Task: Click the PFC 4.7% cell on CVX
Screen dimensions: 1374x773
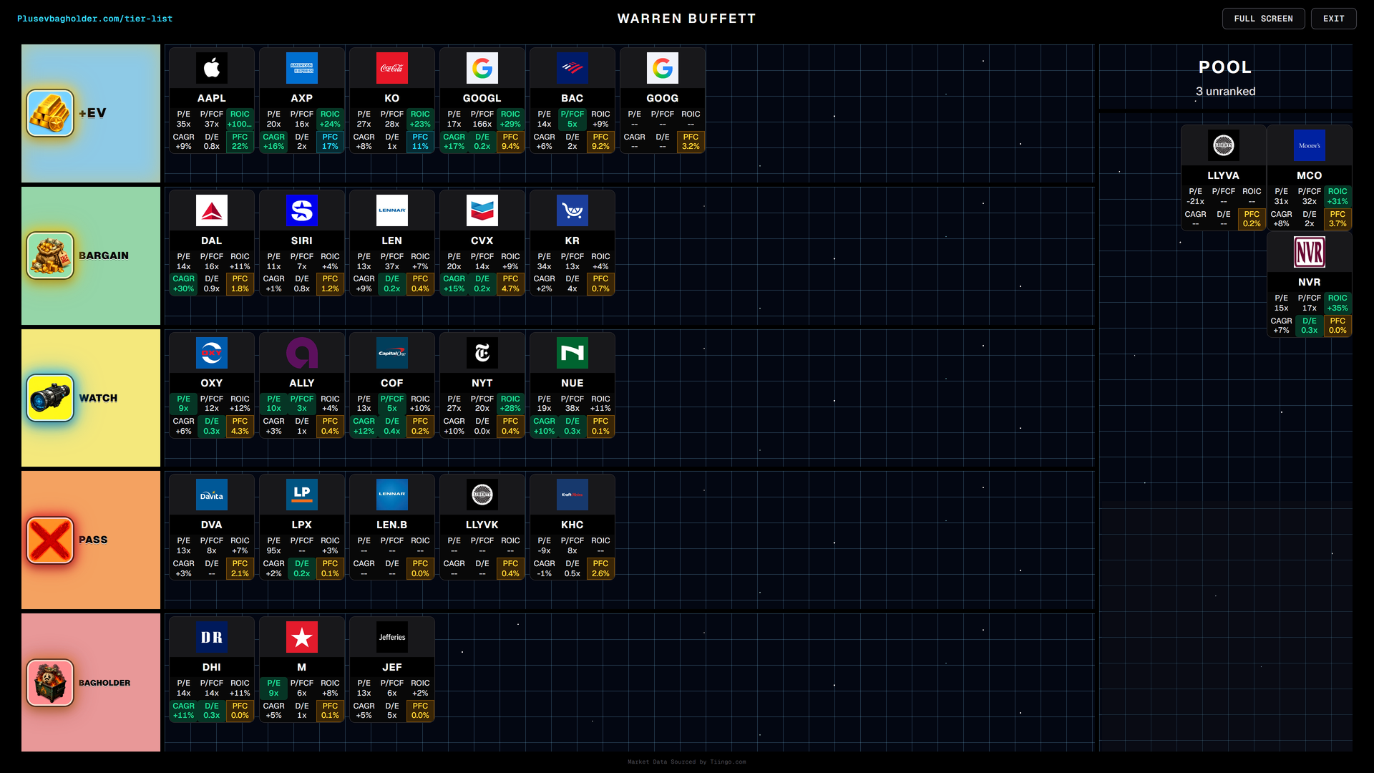Action: [x=510, y=284]
